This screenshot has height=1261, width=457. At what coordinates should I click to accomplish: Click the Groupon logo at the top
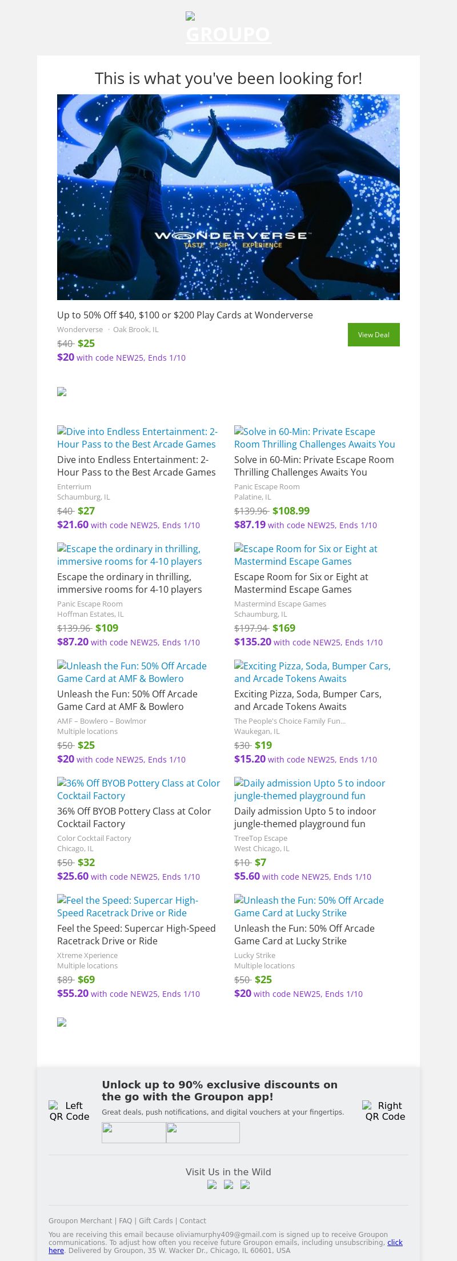[228, 29]
